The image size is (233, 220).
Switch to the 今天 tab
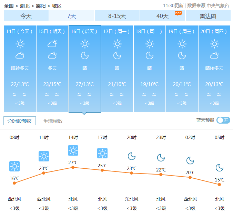coord(26,16)
